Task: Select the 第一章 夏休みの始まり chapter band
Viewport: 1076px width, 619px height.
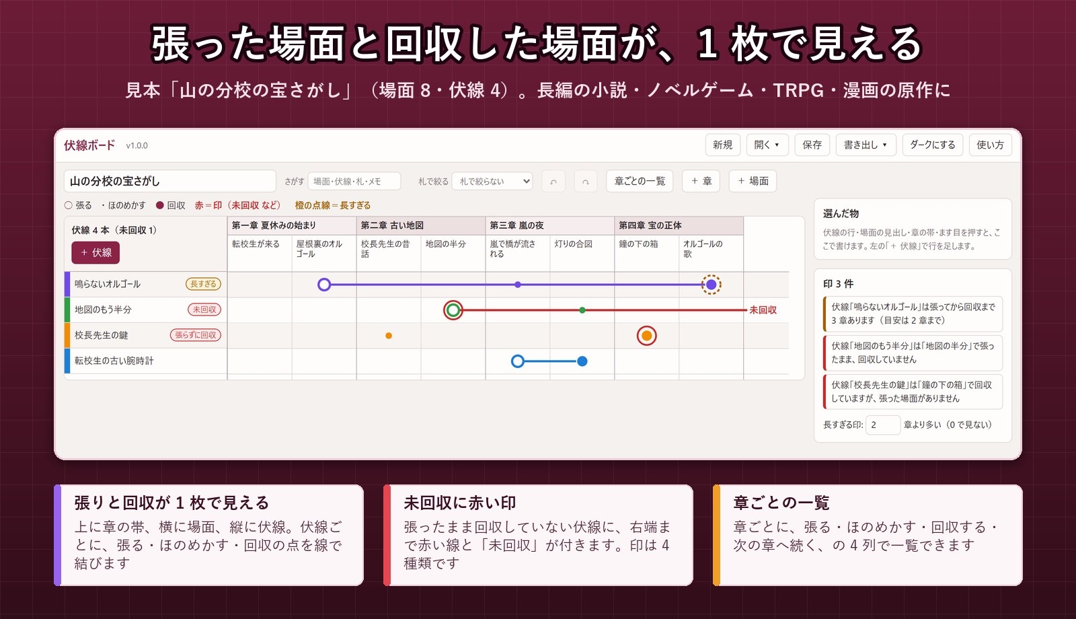Action: point(292,225)
